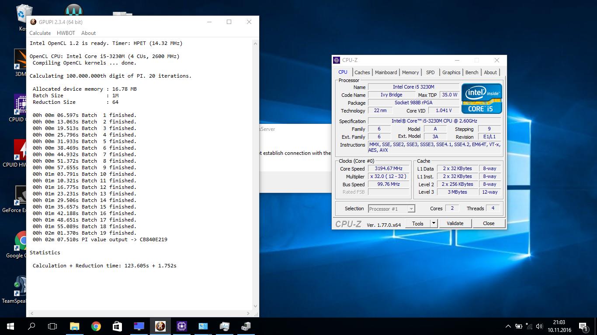This screenshot has width=597, height=335.
Task: Switch to CPU-Z About tab
Action: pos(490,72)
